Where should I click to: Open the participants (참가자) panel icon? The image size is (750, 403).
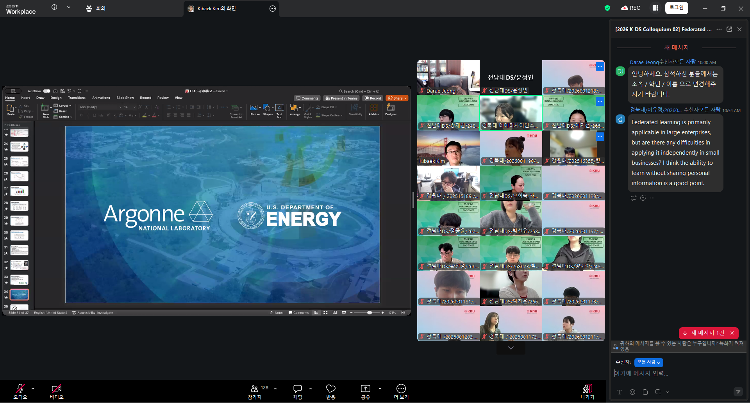(255, 389)
